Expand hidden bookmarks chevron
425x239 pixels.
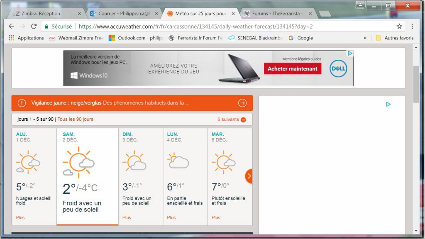tap(365, 38)
